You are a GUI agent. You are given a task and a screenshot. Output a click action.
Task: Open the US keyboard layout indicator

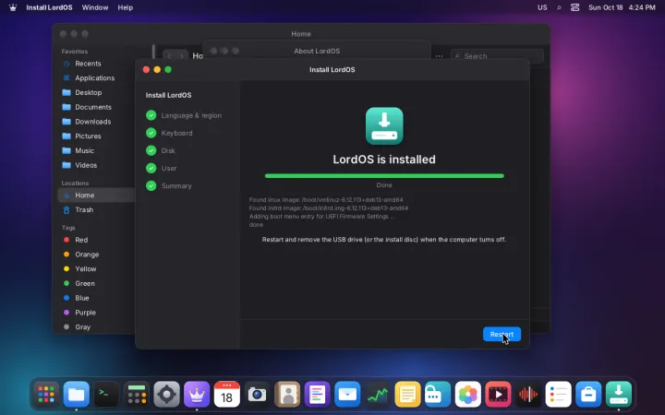[542, 7]
